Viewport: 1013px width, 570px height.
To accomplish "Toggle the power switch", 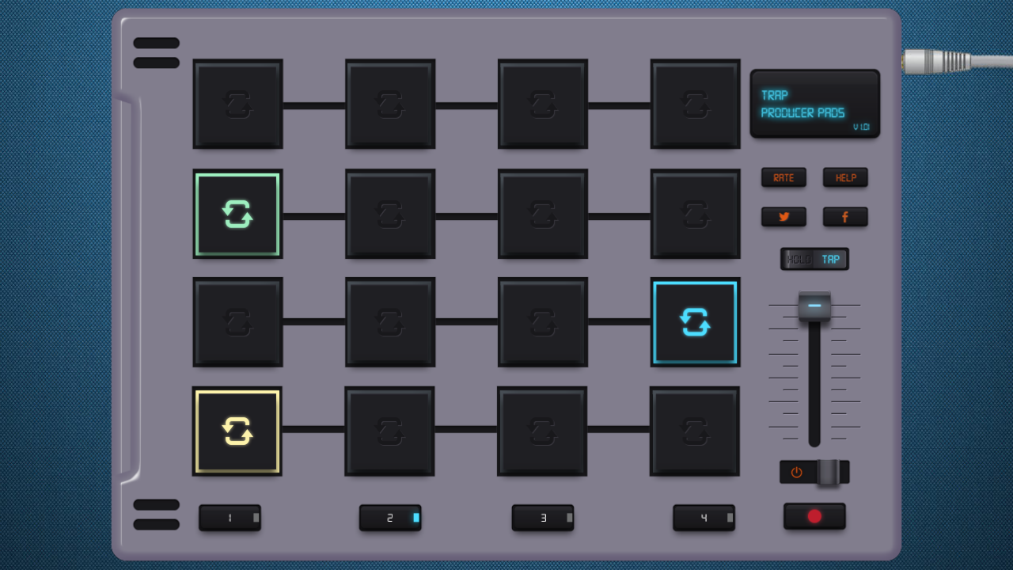I will click(x=814, y=472).
